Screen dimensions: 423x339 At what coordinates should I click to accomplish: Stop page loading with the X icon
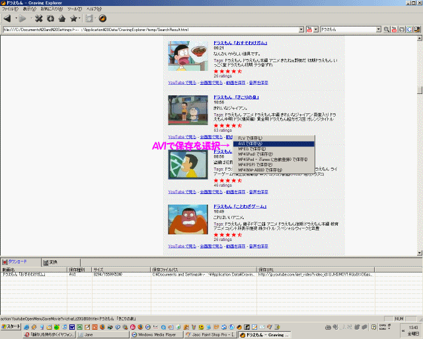click(39, 19)
